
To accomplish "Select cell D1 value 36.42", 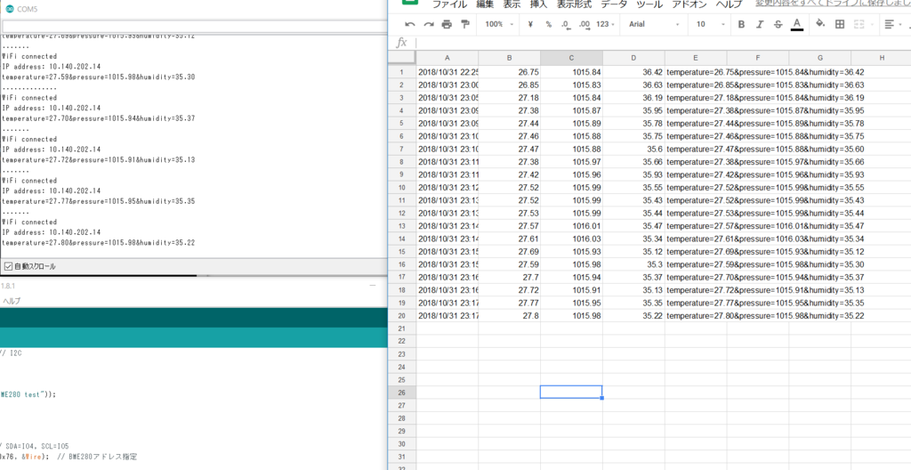I will tap(633, 72).
